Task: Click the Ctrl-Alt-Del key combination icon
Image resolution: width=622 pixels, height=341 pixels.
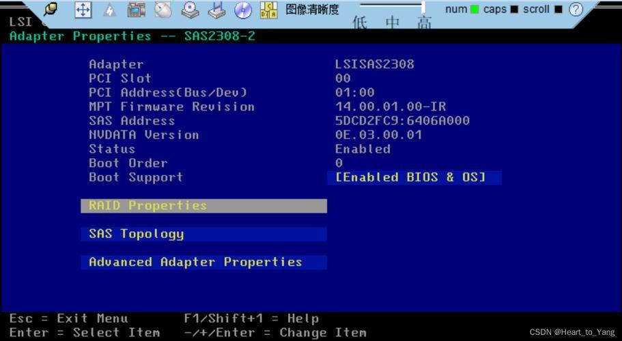Action: pyautogui.click(x=269, y=10)
